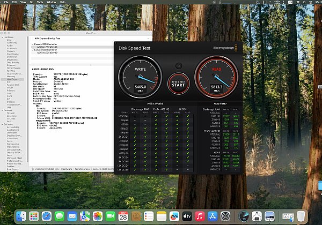
Task: Launch FaceTime from the dock
Action: click(111, 216)
